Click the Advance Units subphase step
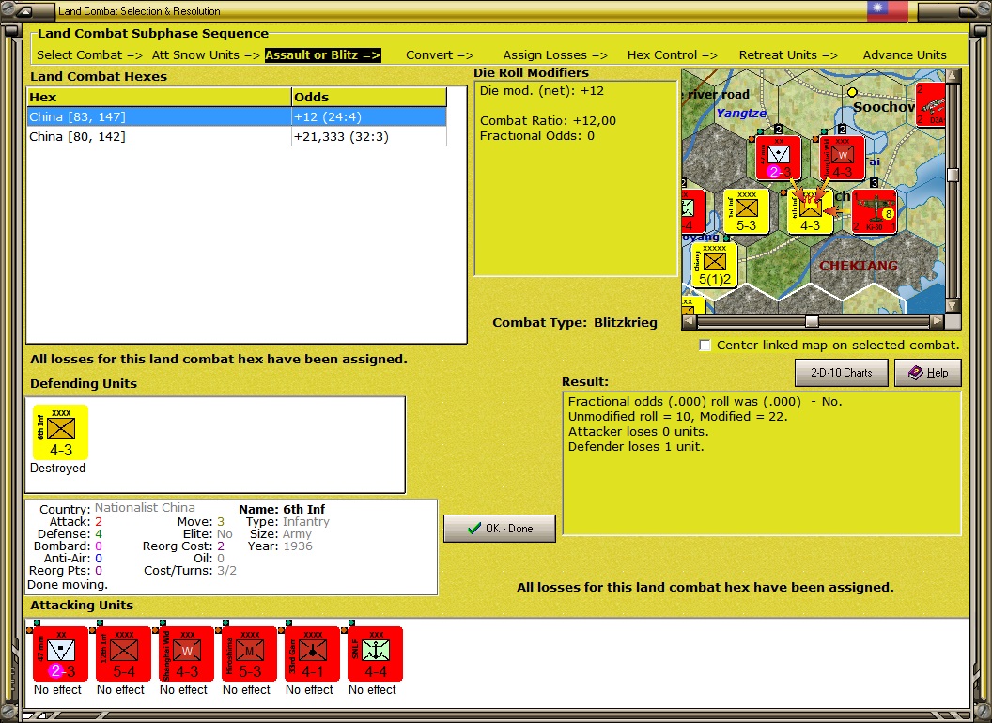Image resolution: width=992 pixels, height=723 pixels. pos(905,55)
